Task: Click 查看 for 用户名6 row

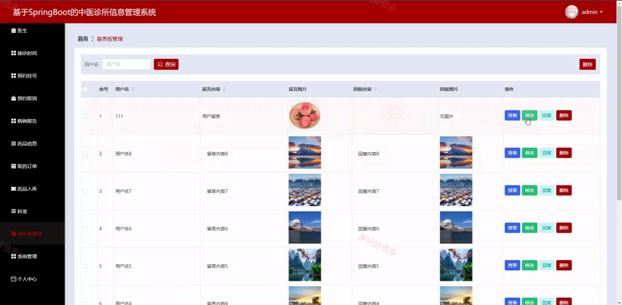Action: tap(512, 228)
